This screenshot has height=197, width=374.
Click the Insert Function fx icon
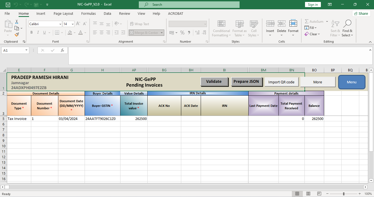coord(62,50)
